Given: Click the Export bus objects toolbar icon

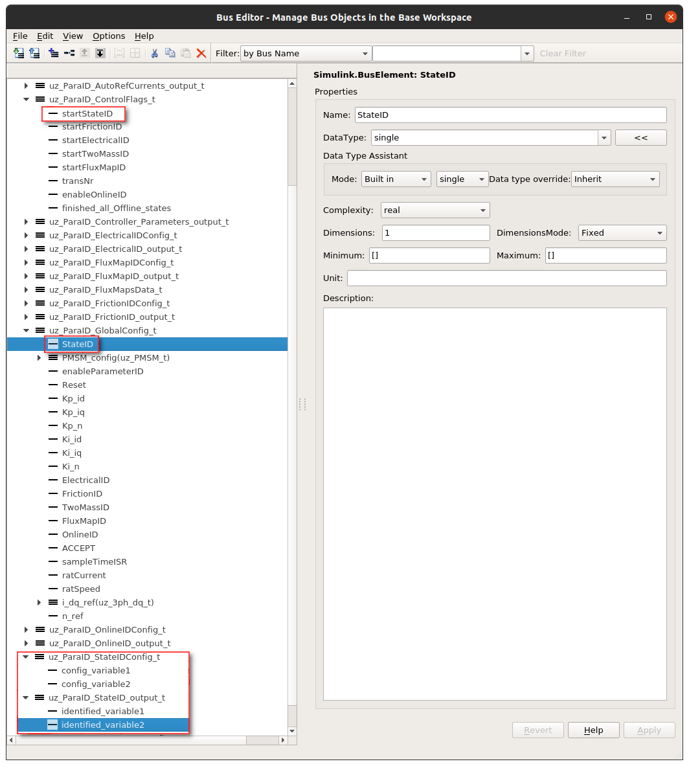Looking at the screenshot, I should click(34, 53).
